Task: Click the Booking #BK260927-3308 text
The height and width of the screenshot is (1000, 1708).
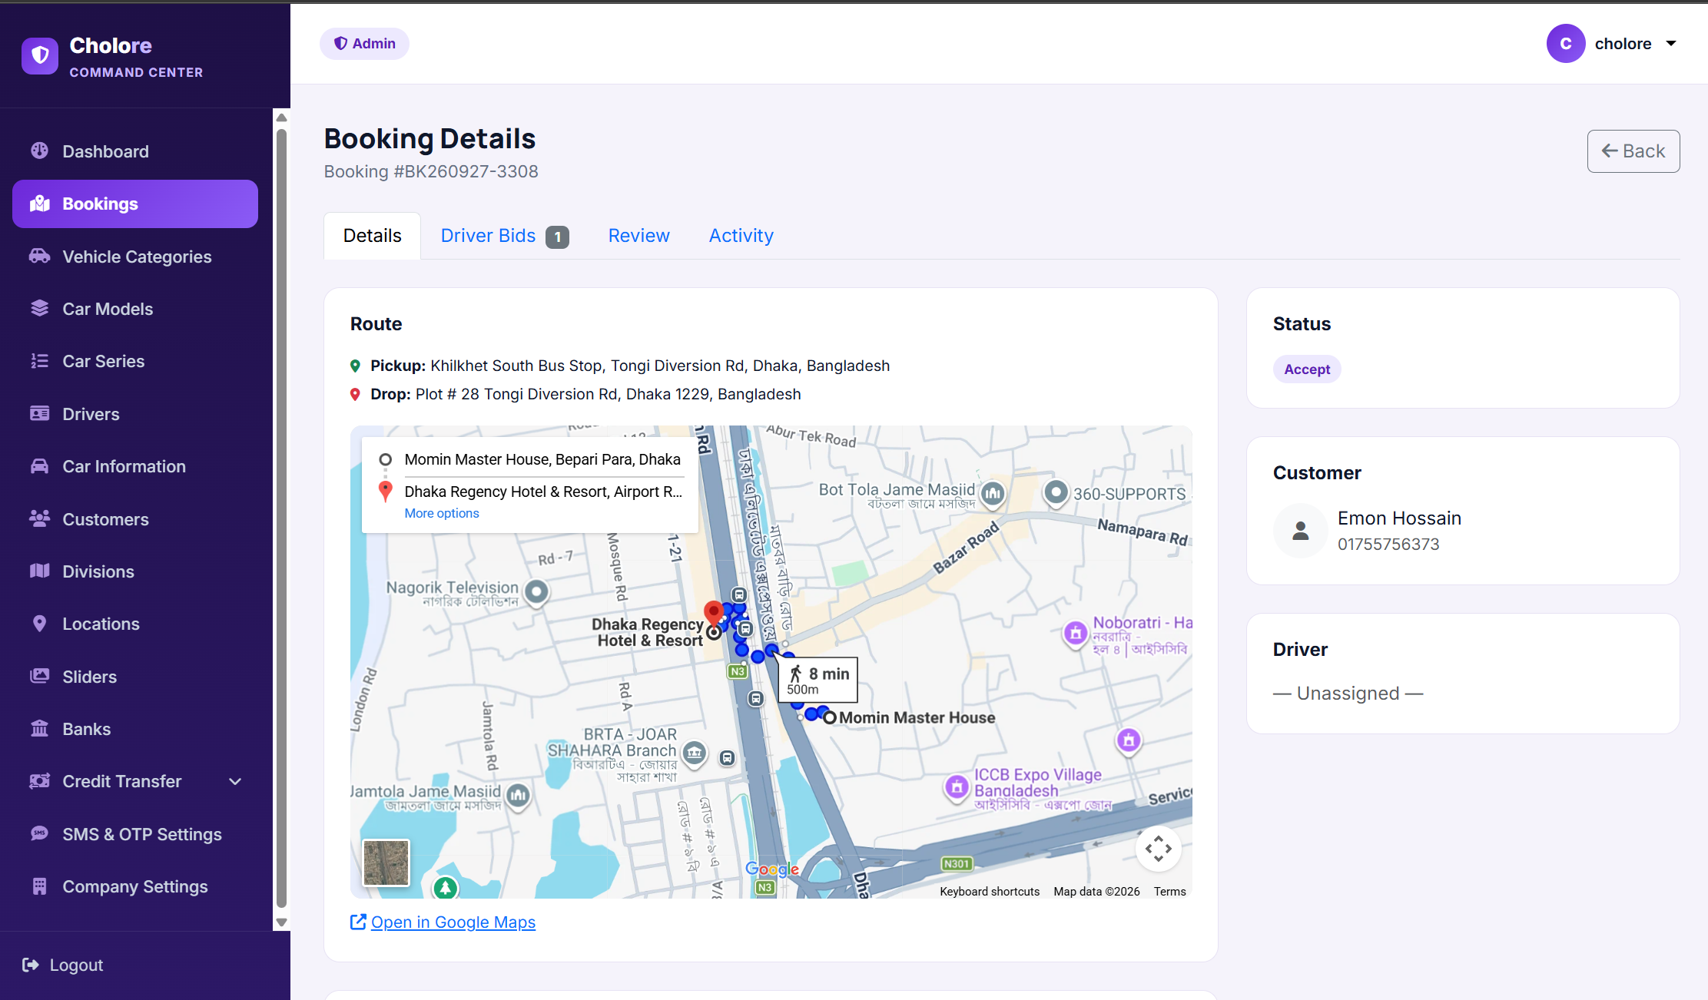Action: pos(431,171)
